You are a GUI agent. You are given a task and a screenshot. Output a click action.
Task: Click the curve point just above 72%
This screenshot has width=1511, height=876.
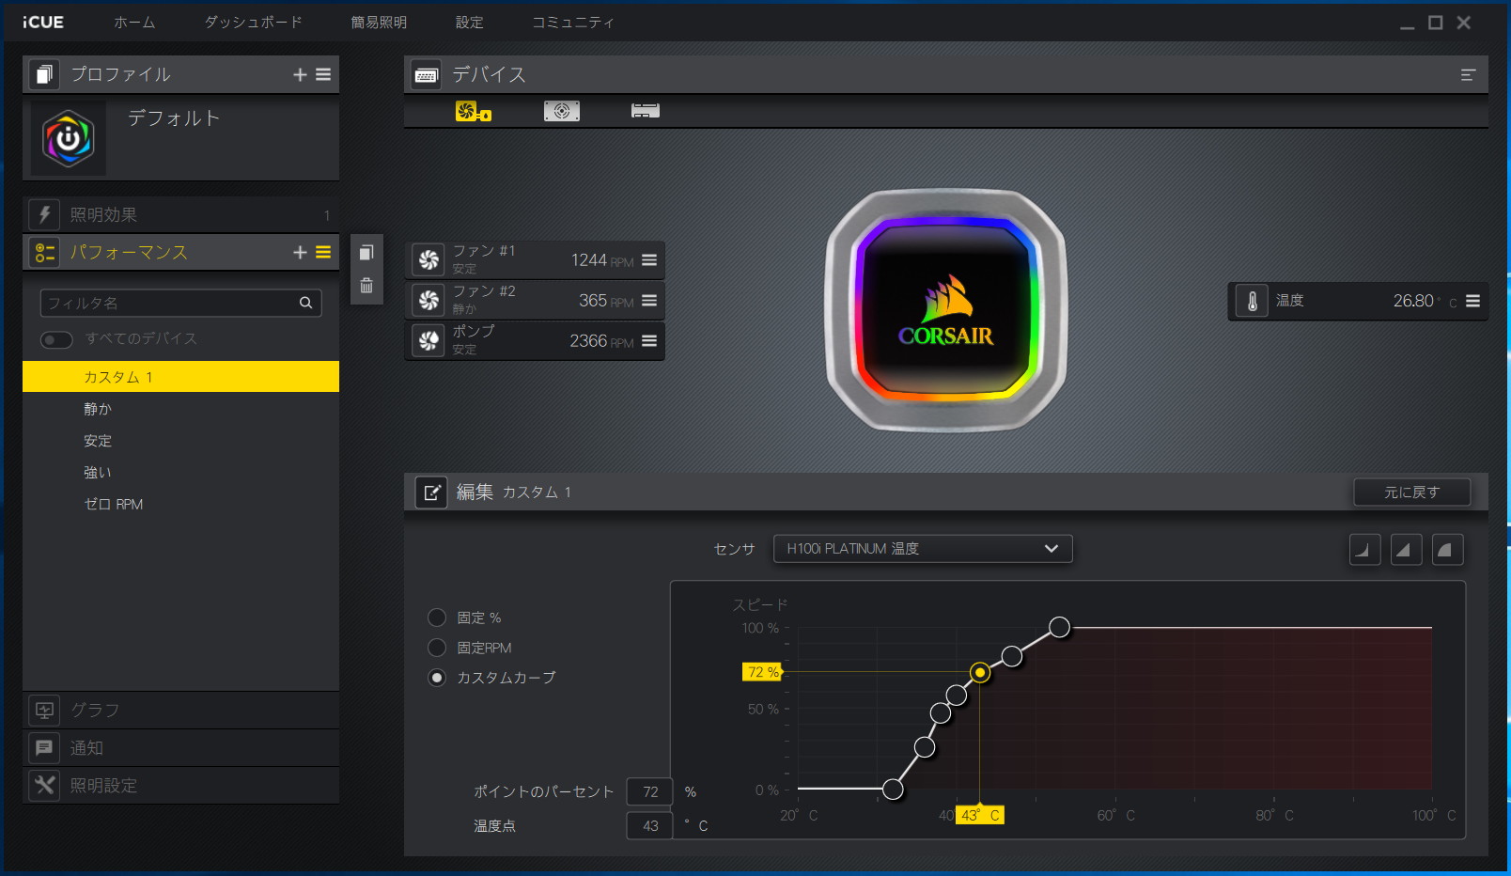pos(1012,656)
